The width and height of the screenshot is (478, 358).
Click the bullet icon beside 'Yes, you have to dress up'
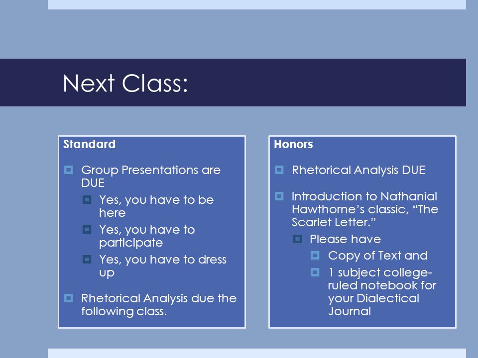(87, 260)
